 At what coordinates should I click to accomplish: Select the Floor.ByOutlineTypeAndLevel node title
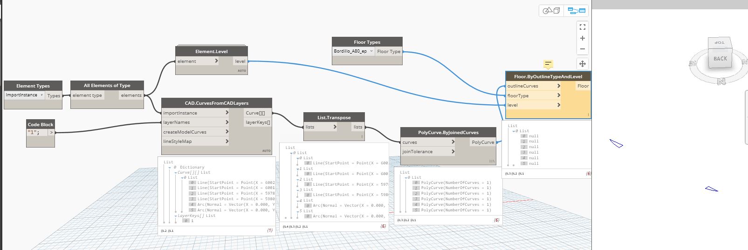pos(548,76)
